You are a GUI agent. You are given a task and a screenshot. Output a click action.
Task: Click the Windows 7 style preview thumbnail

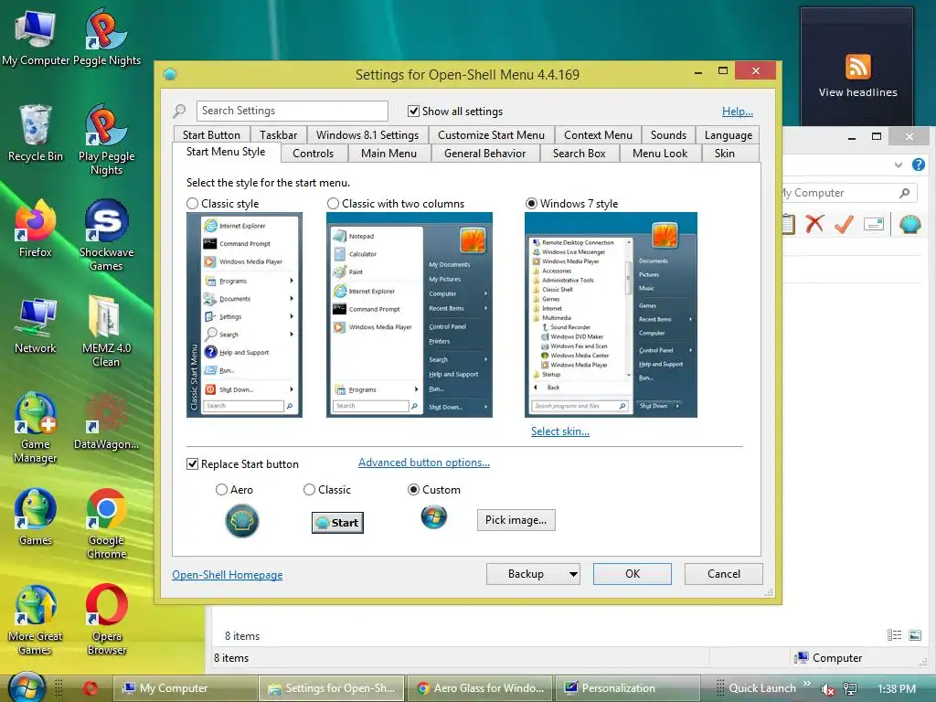[x=611, y=314]
